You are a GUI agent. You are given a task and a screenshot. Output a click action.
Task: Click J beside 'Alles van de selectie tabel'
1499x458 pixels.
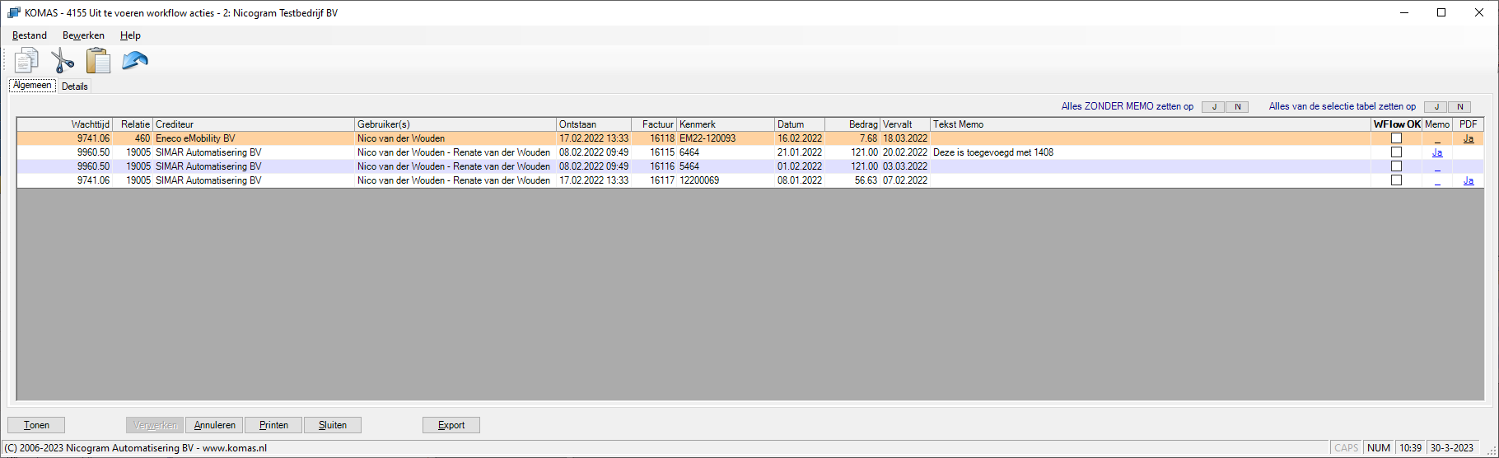(1436, 107)
